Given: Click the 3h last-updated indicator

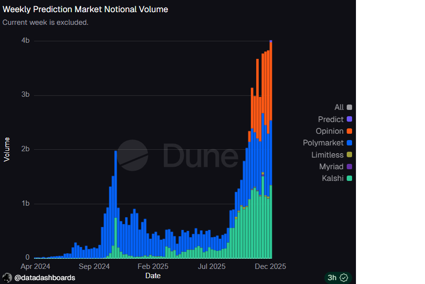Looking at the screenshot, I should [x=332, y=278].
